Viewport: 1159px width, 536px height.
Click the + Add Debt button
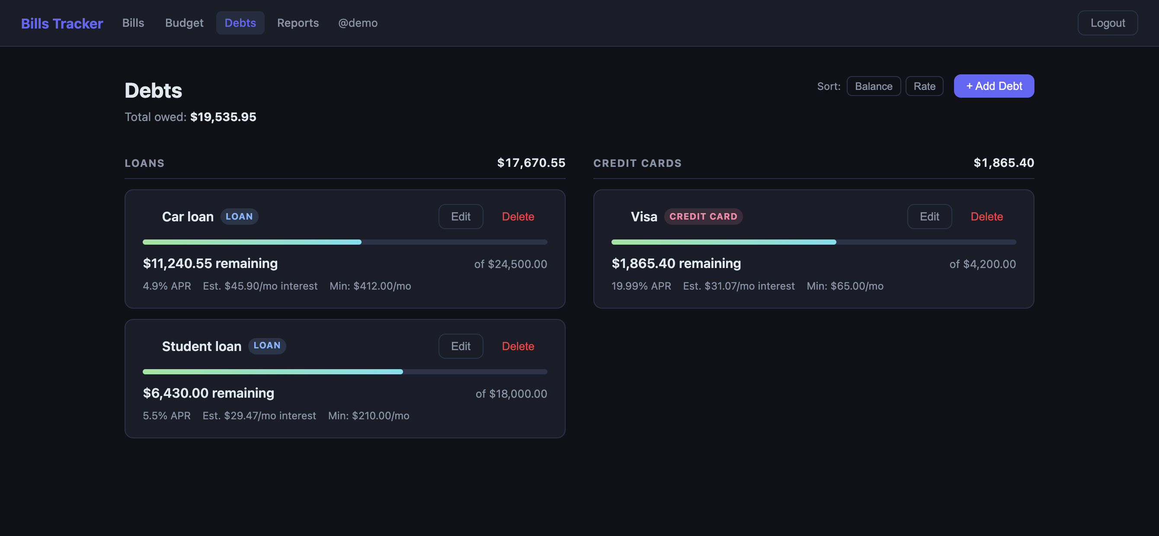(993, 86)
